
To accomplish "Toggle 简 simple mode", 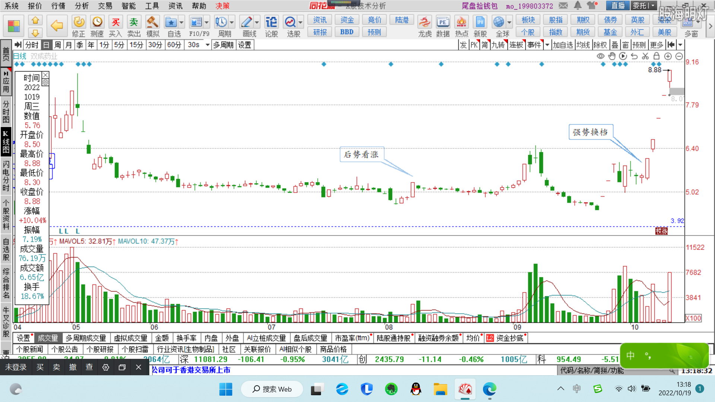I will click(484, 45).
